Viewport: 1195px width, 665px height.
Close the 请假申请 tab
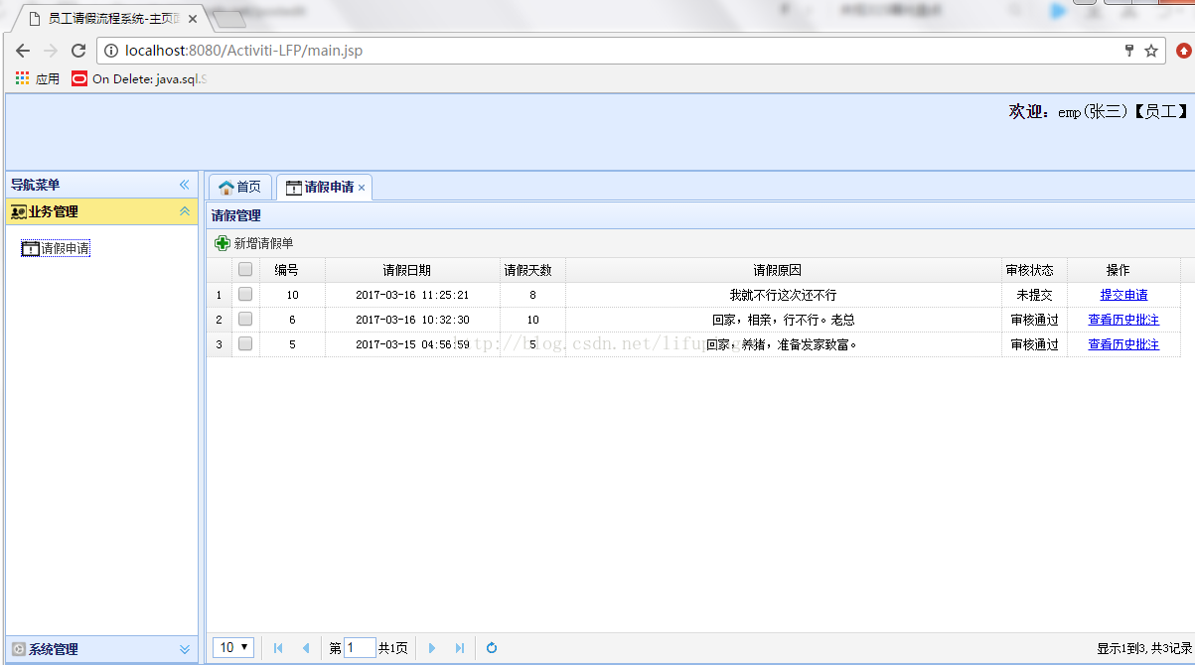[x=362, y=187]
